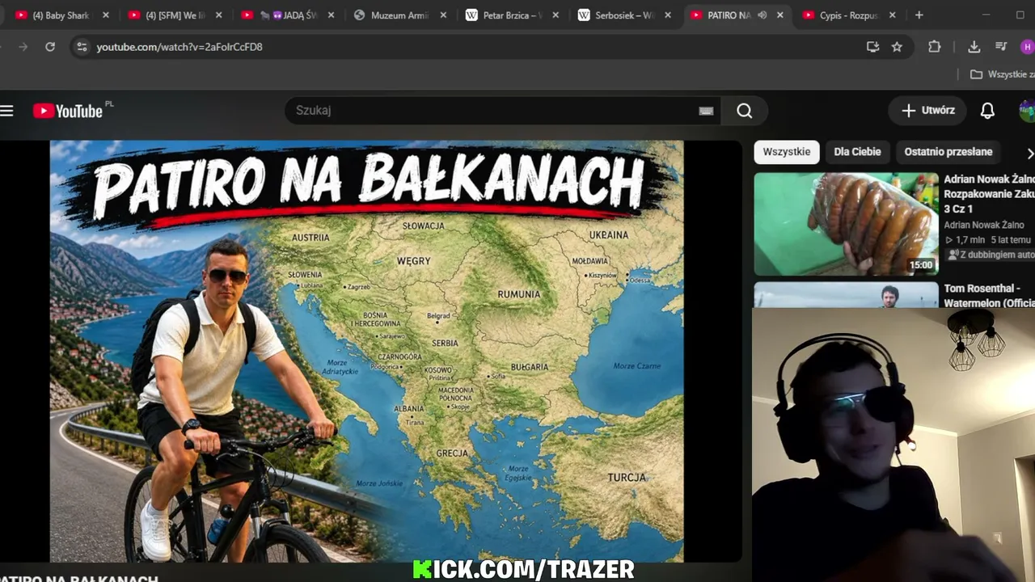The width and height of the screenshot is (1035, 582).
Task: Bookmark this page with the star icon
Action: click(x=897, y=47)
